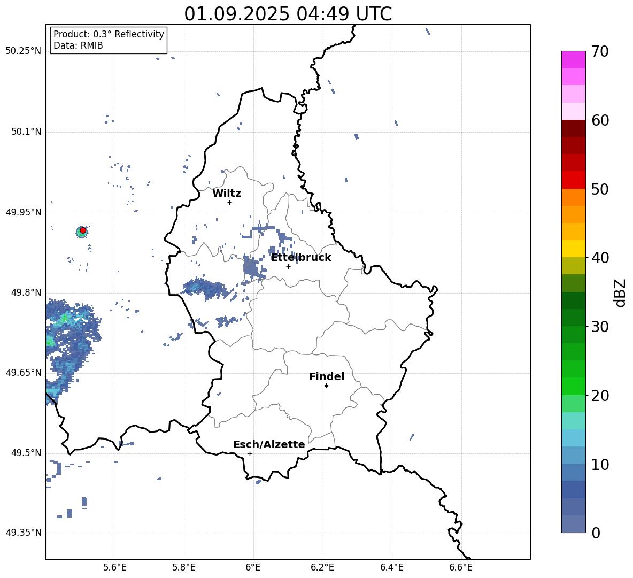Click the dBZ colorbar label

pyautogui.click(x=620, y=292)
